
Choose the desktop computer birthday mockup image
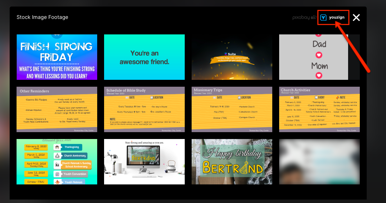pyautogui.click(x=144, y=162)
